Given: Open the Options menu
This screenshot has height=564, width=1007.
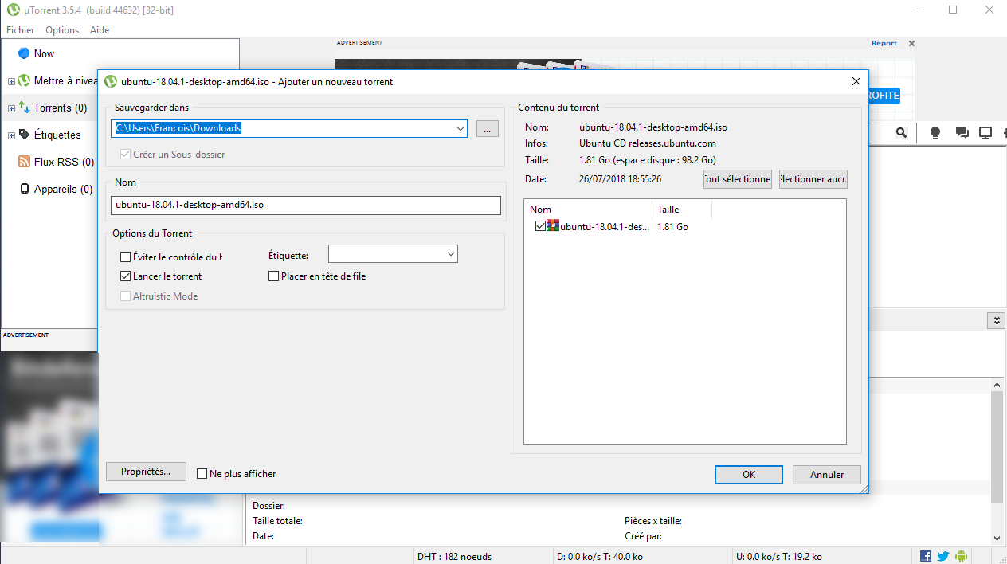Looking at the screenshot, I should [62, 30].
